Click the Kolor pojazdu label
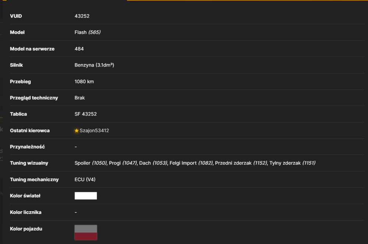The height and width of the screenshot is (244, 368). [26, 229]
